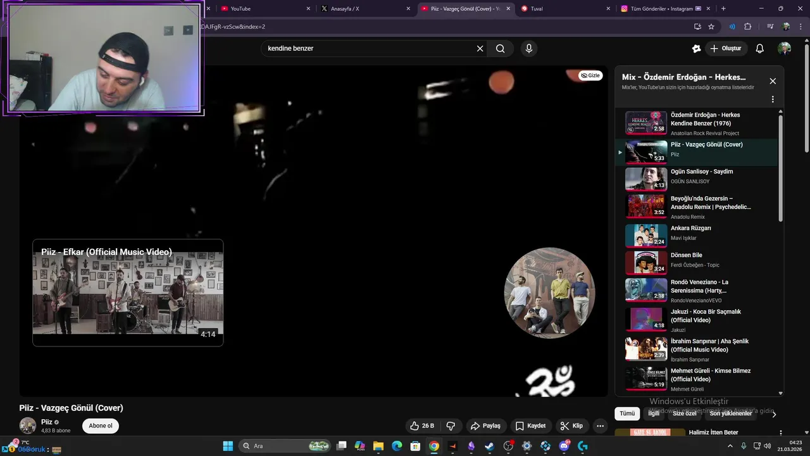Click taskbar volume speaker icon
The image size is (810, 456).
[767, 446]
